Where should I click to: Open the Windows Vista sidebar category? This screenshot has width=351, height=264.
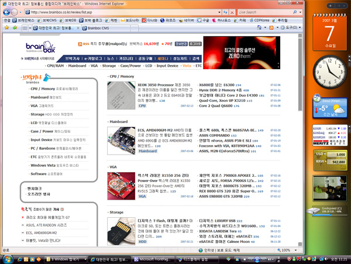coord(54,165)
